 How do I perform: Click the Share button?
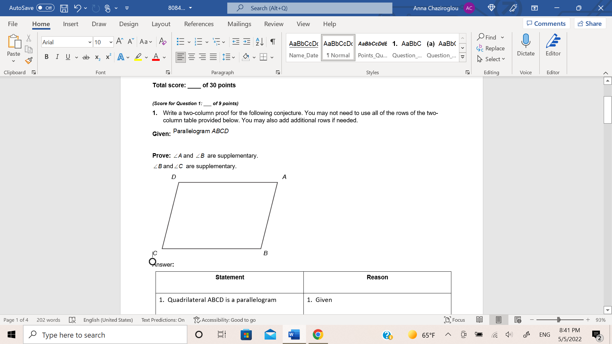coord(590,23)
